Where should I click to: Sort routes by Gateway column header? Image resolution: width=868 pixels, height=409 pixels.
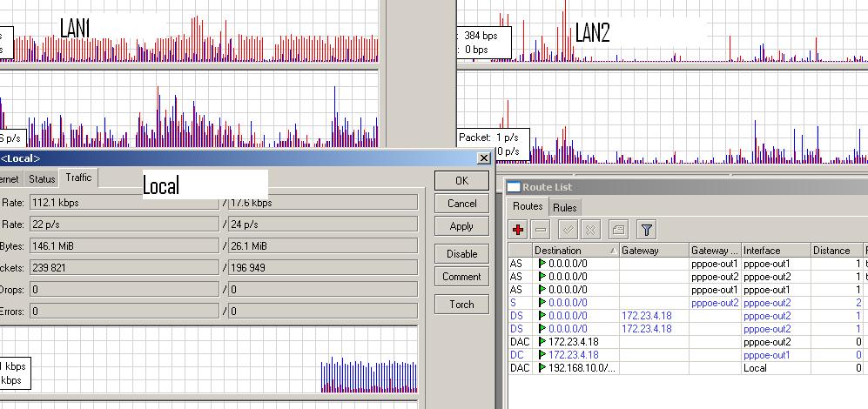(654, 251)
